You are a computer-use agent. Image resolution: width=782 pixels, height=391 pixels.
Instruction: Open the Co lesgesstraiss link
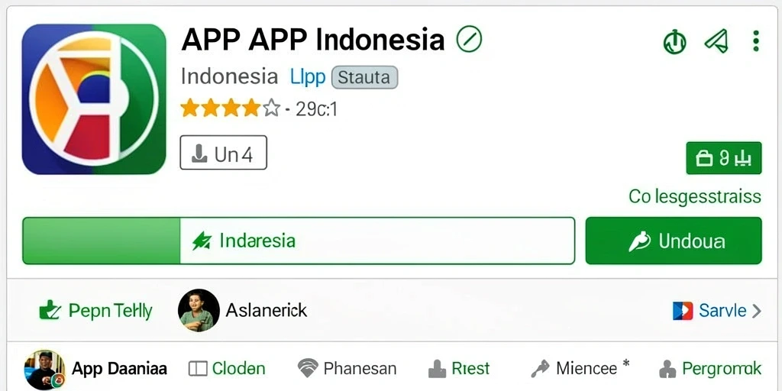pyautogui.click(x=695, y=196)
